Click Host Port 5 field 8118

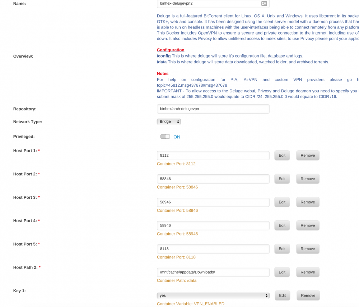tap(213, 249)
